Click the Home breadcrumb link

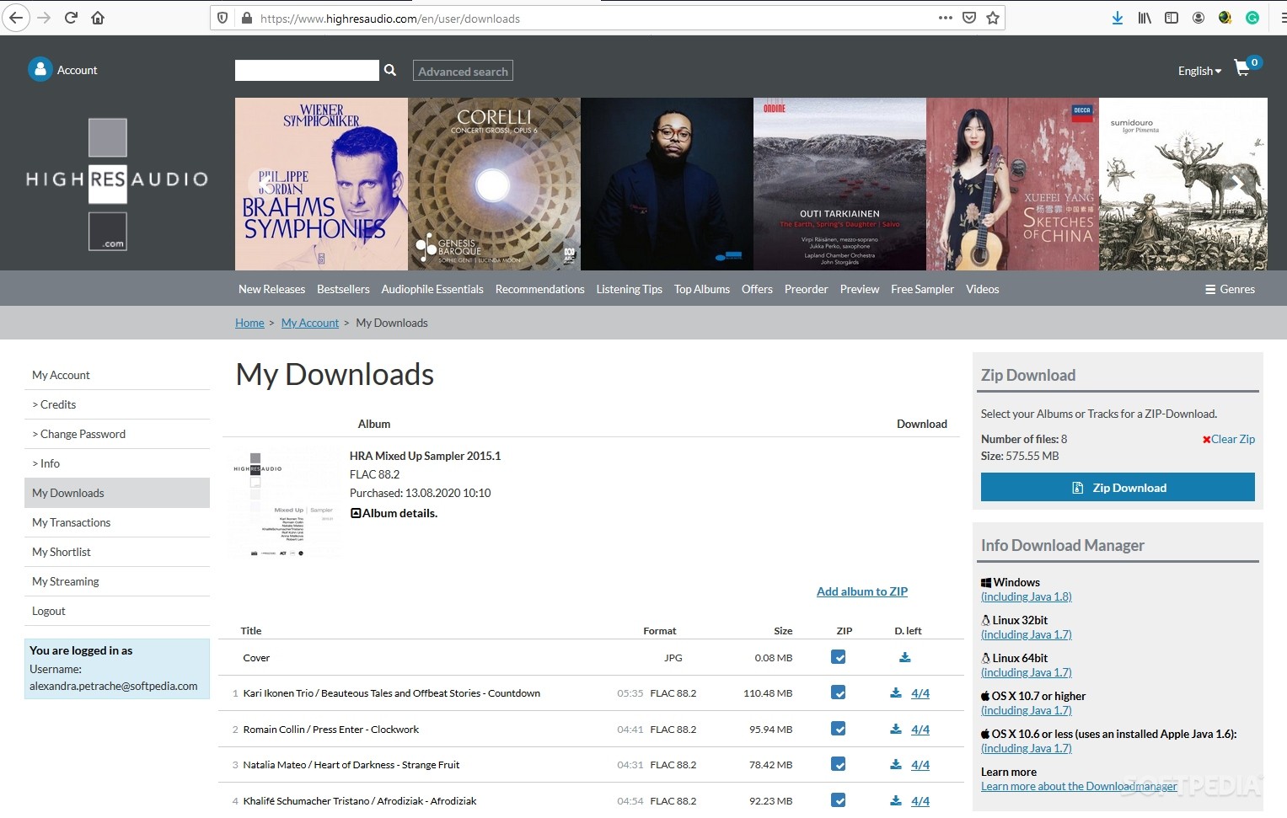(x=249, y=323)
